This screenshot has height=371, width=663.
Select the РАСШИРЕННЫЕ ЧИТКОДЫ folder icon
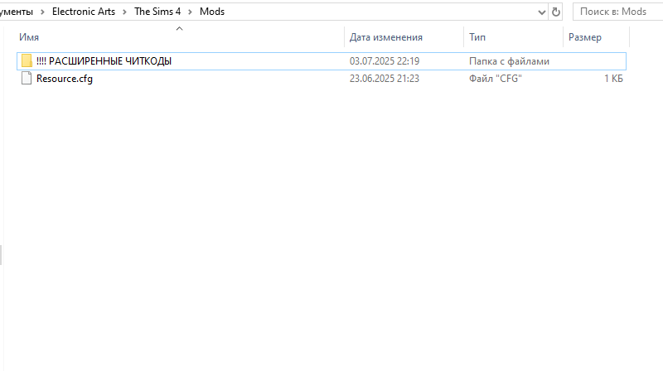pos(27,60)
